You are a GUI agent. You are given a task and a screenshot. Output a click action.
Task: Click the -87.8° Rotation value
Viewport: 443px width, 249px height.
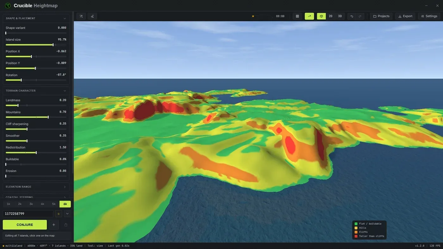click(x=61, y=75)
